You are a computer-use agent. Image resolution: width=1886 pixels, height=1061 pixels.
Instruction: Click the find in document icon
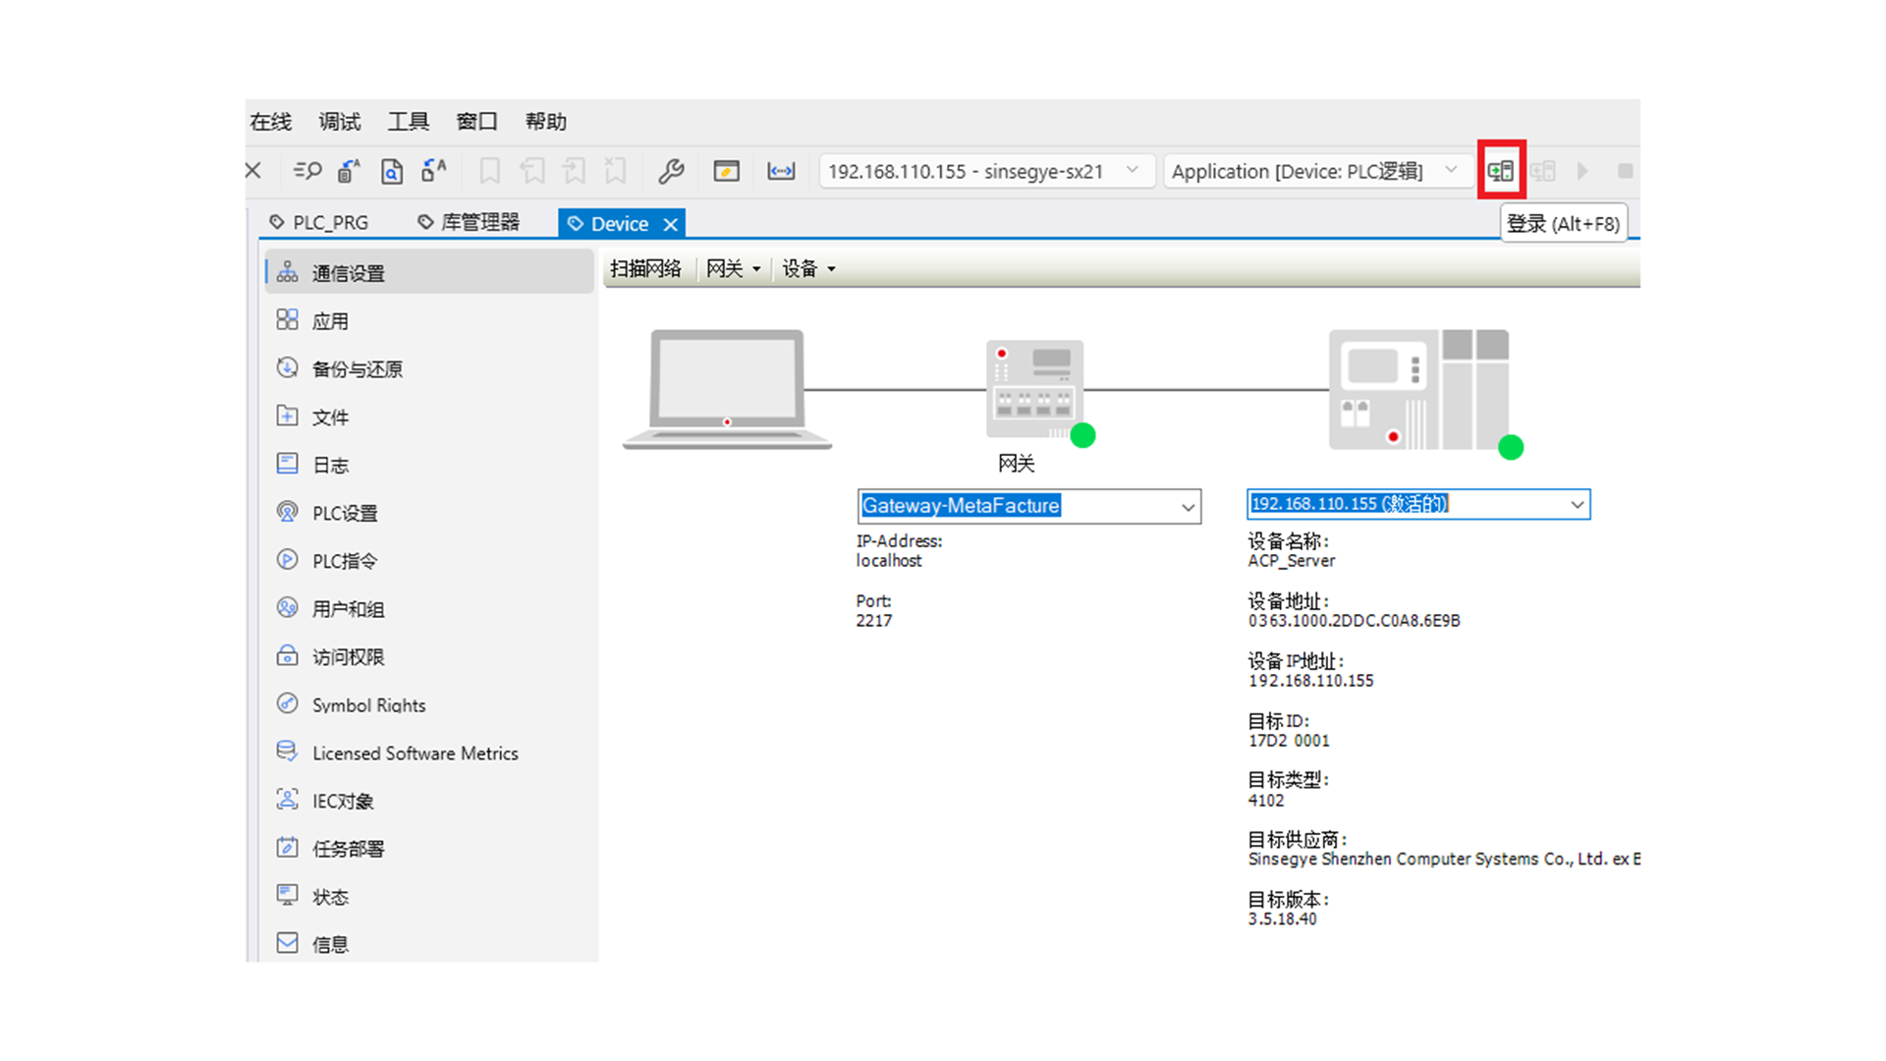tap(391, 171)
